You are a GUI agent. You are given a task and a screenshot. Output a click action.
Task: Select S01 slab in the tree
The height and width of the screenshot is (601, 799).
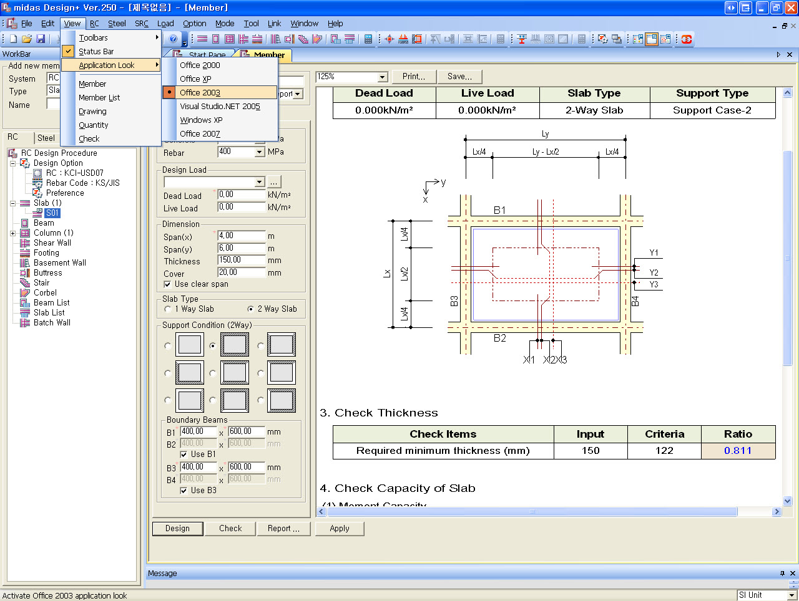click(52, 213)
